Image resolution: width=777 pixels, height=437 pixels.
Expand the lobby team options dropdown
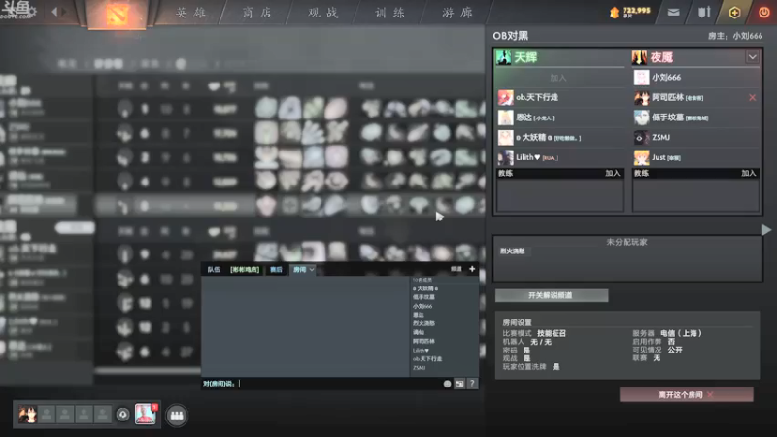[x=752, y=57]
